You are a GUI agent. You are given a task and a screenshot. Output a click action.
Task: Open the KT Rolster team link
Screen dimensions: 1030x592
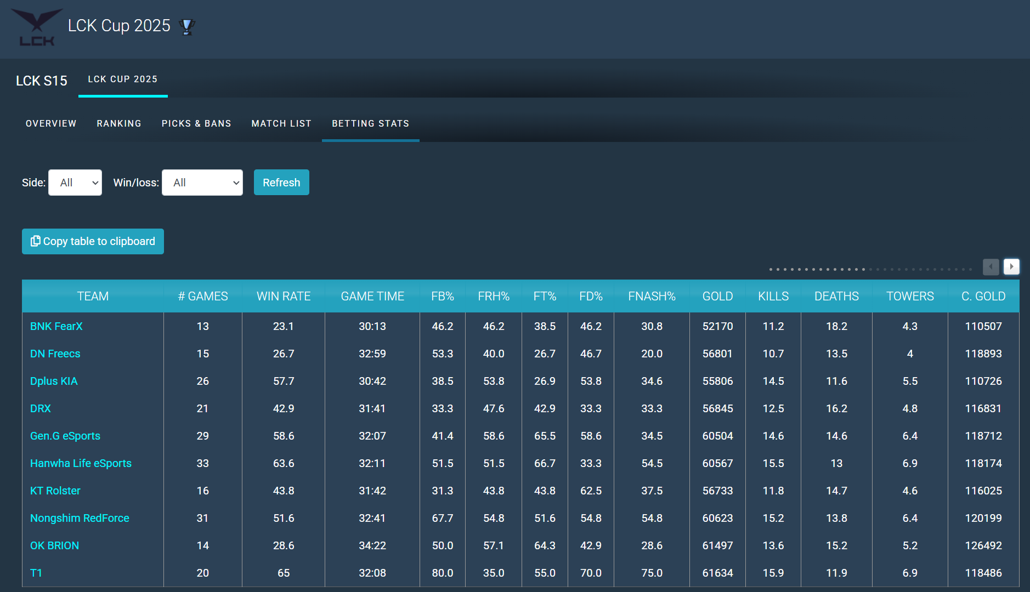point(55,491)
